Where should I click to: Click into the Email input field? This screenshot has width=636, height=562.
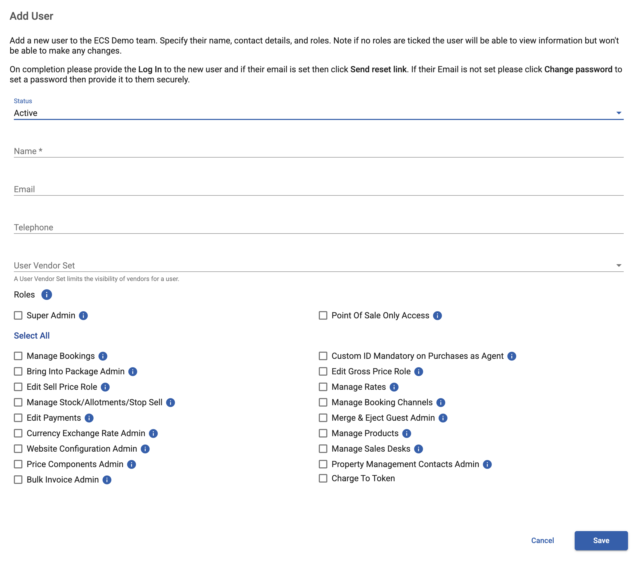click(318, 189)
